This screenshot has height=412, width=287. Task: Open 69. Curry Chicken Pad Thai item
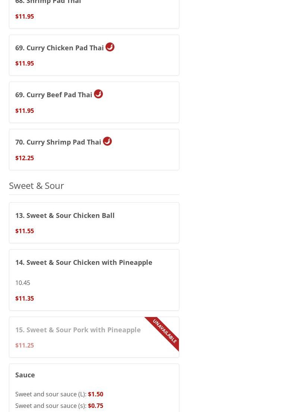click(60, 48)
